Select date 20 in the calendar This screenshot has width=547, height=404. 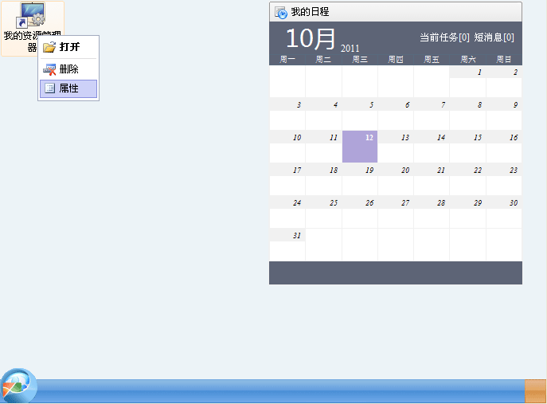[396, 179]
